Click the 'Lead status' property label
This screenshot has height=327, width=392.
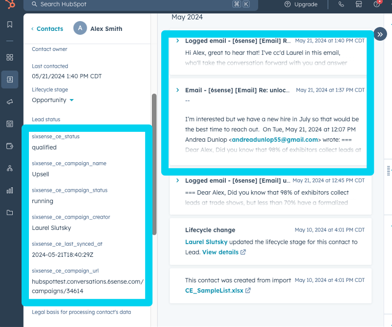click(x=46, y=119)
